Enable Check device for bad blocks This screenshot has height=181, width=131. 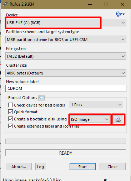click(11, 105)
